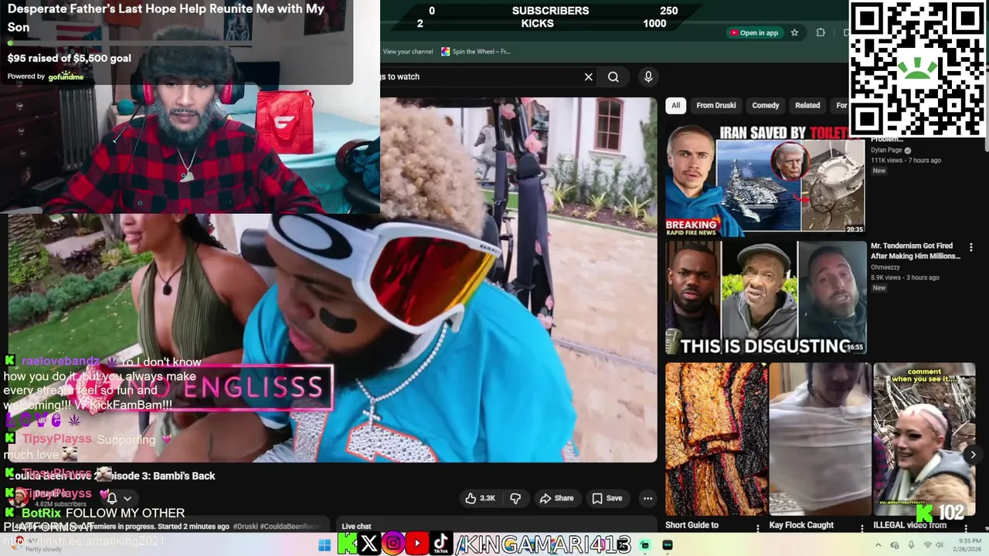Open the ILLEGAL video shorts thumbnail

click(924, 439)
